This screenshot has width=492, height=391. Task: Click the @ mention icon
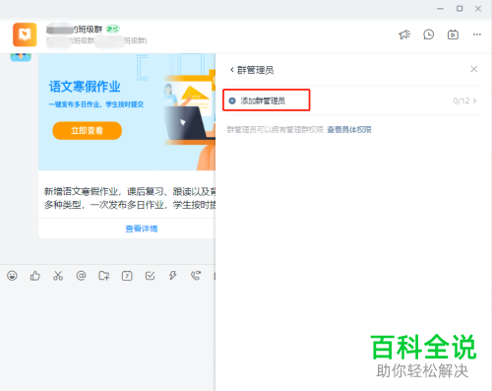[81, 276]
